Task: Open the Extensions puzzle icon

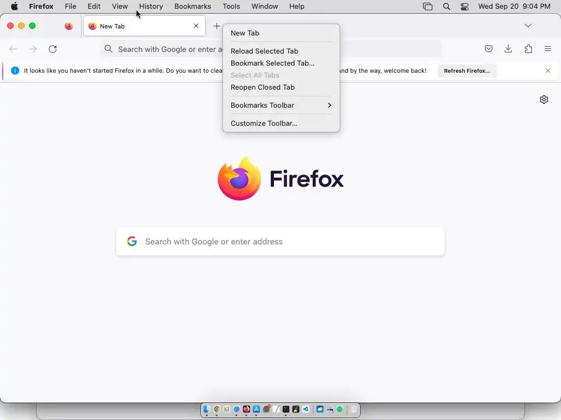Action: (x=528, y=49)
